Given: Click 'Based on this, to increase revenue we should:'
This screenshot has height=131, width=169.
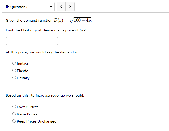Looking at the screenshot, I should click(x=45, y=95).
